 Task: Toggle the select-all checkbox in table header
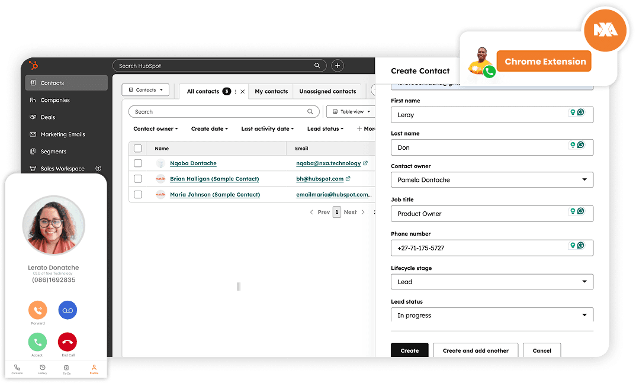pyautogui.click(x=138, y=149)
